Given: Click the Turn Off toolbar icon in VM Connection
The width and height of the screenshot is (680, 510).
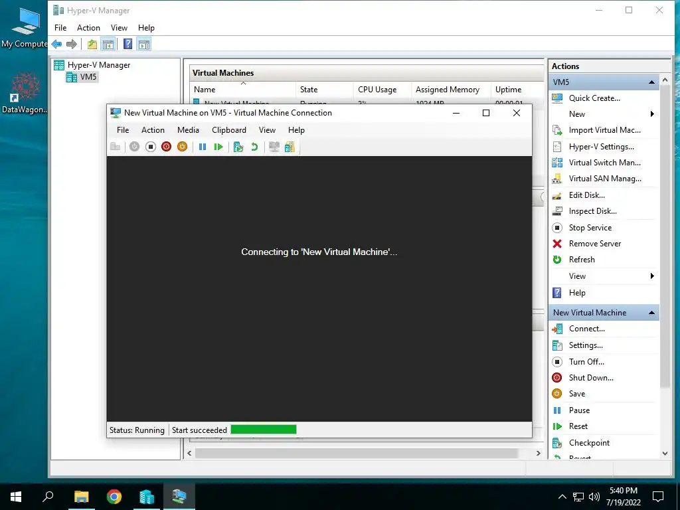Looking at the screenshot, I should [151, 147].
